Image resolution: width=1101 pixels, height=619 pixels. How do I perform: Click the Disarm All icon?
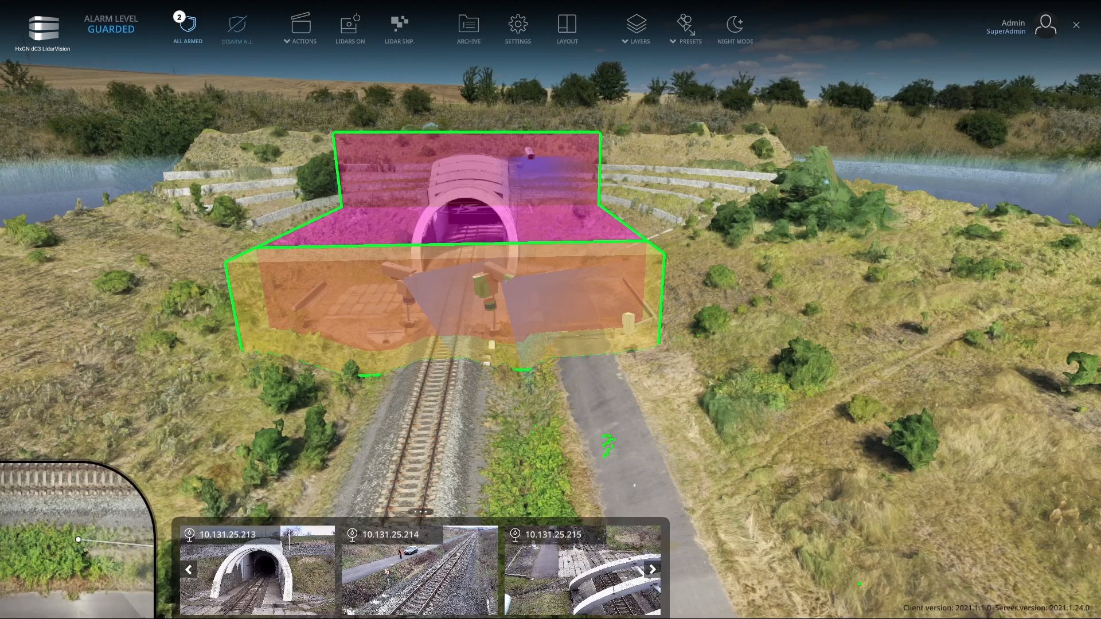[237, 25]
